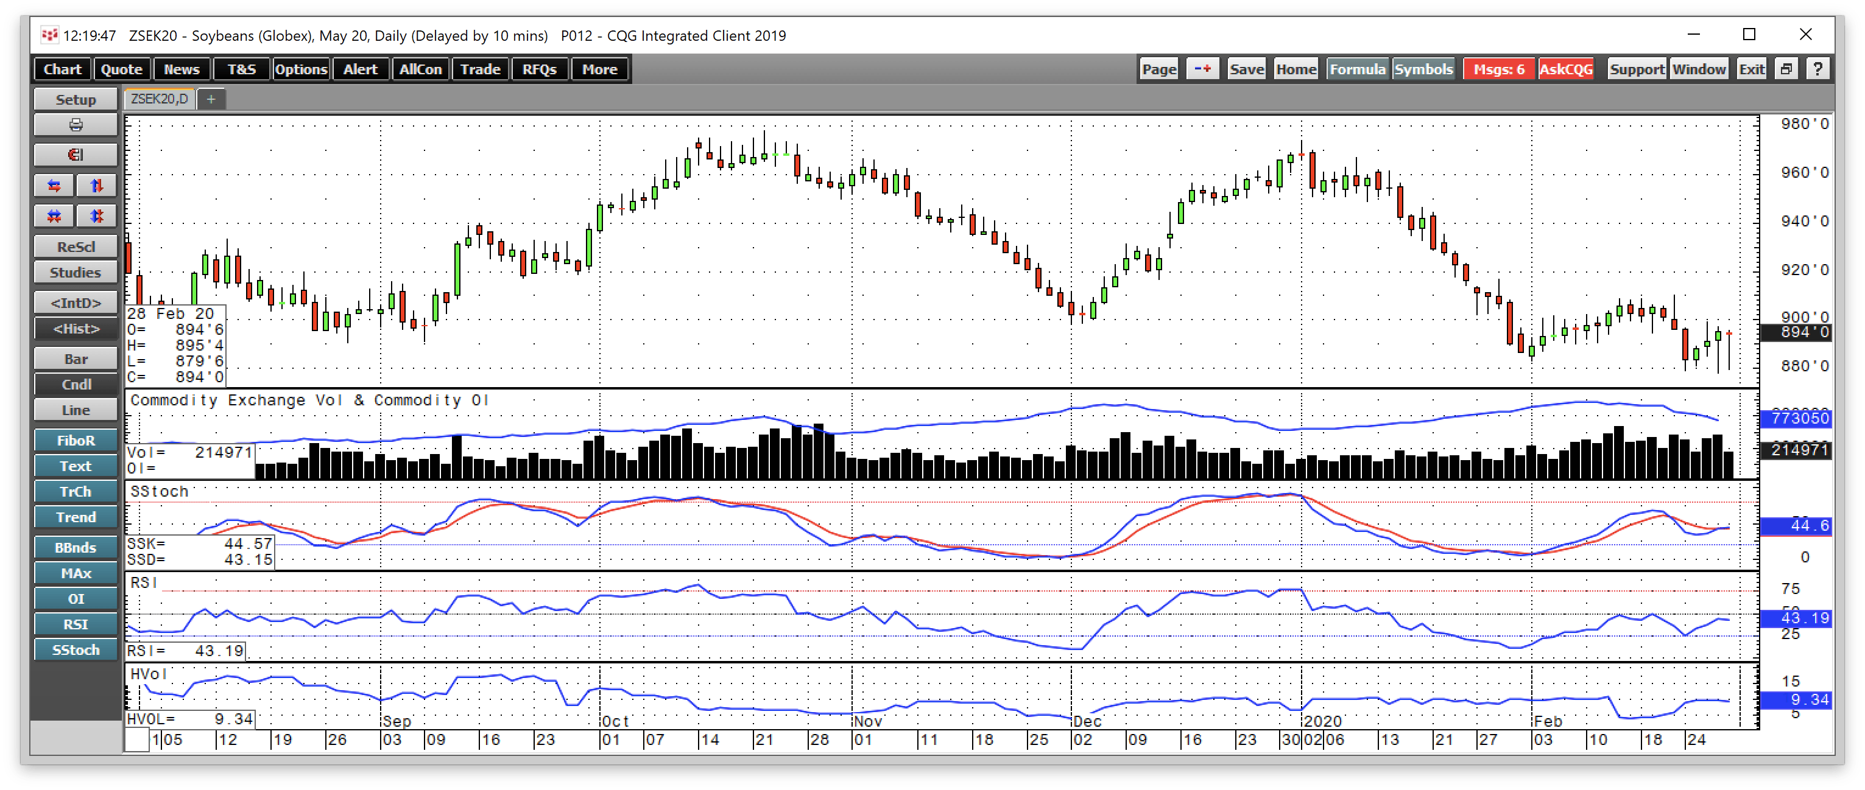Open AllCon from the top toolbar
Viewport: 1865px width, 790px height.
click(421, 69)
